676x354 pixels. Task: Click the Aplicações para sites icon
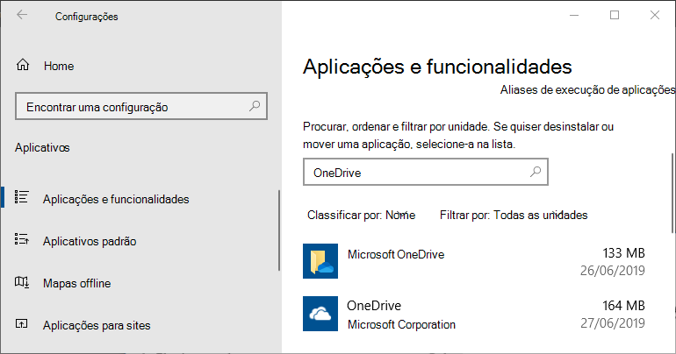pos(22,323)
